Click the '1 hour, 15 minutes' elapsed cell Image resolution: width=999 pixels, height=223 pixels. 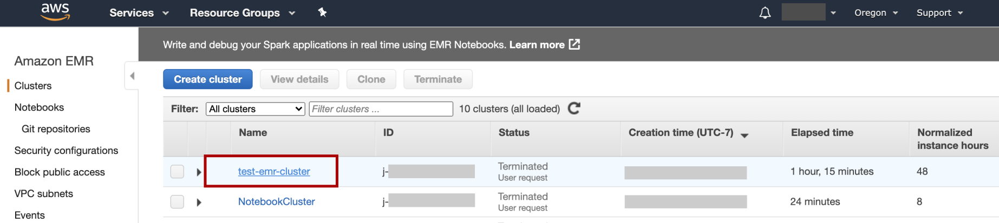coord(832,172)
